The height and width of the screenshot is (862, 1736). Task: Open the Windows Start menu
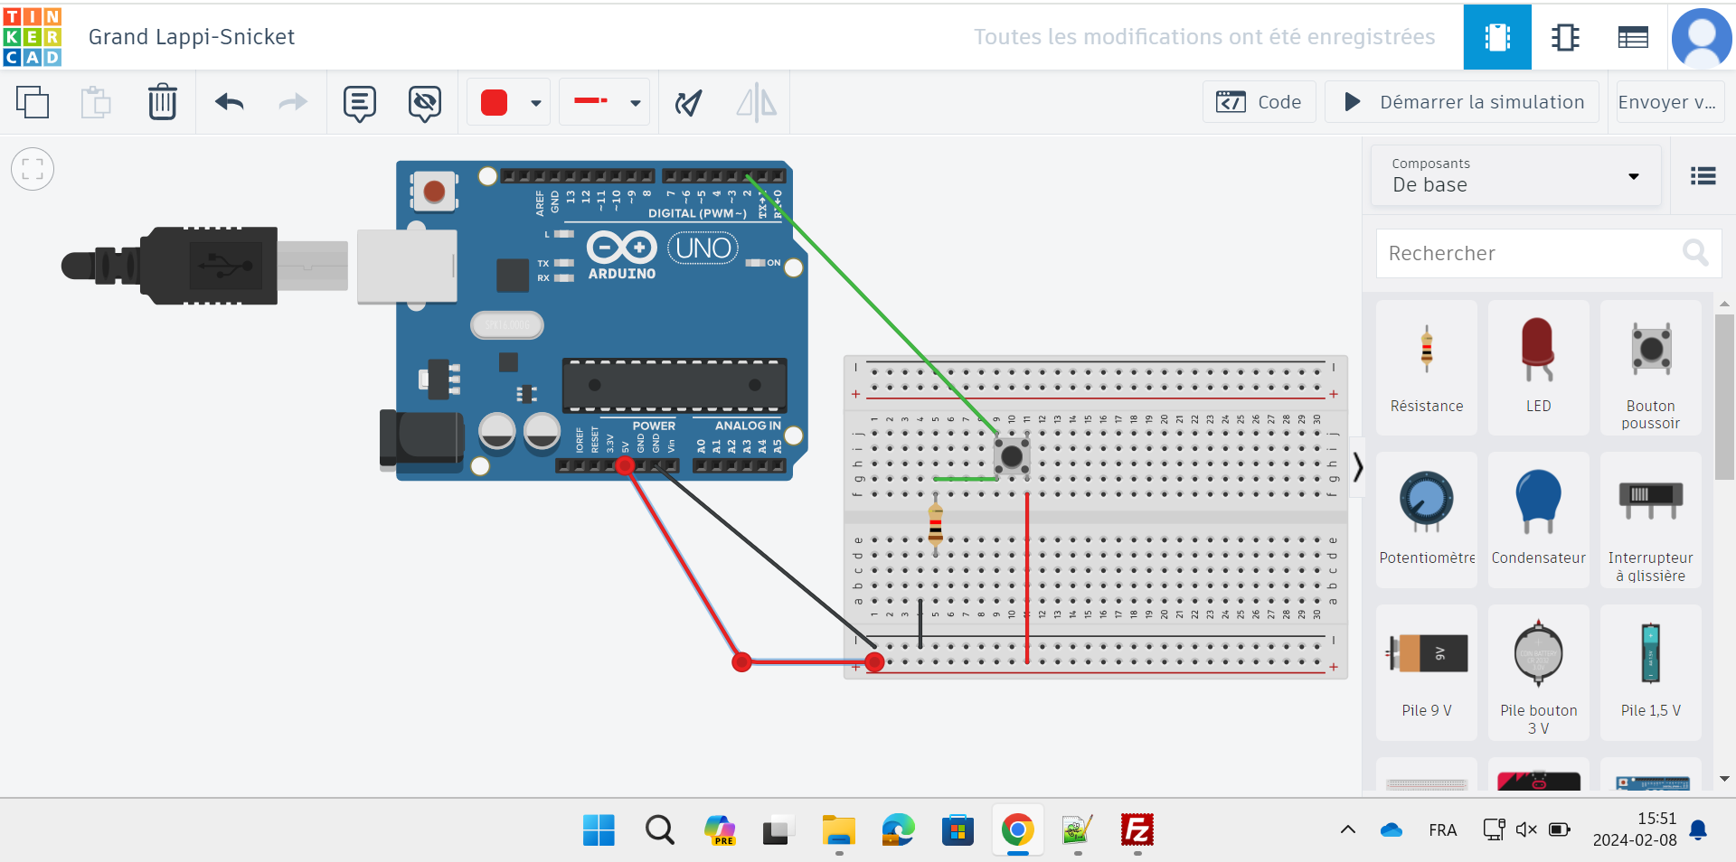coord(599,829)
